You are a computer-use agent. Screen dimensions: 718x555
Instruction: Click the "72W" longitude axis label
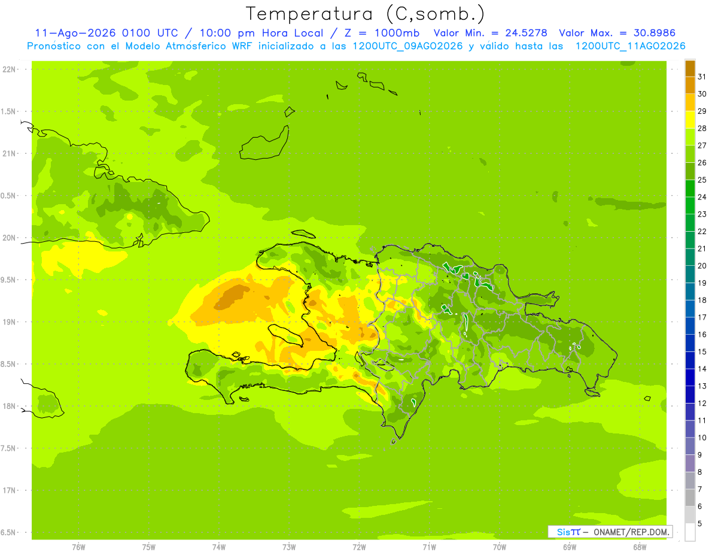359,547
